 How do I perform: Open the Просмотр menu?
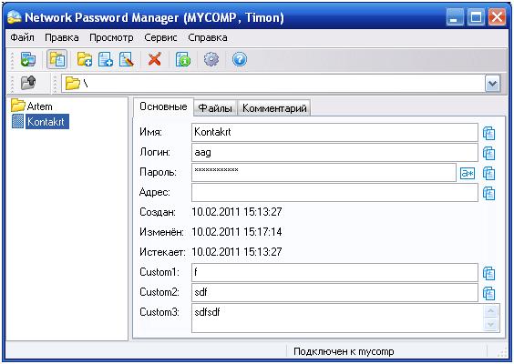tap(111, 37)
